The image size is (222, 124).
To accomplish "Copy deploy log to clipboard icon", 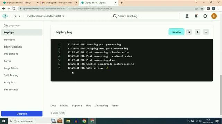I will (x=189, y=32).
